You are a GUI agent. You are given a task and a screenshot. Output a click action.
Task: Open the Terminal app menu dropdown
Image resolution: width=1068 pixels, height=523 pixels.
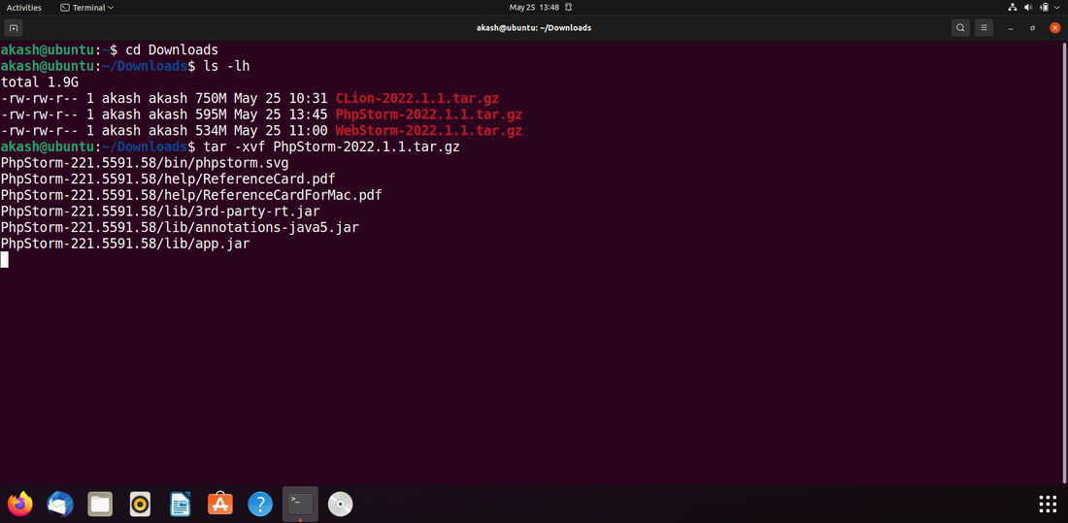87,8
